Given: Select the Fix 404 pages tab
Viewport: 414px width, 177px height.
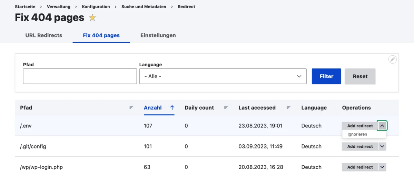Looking at the screenshot, I should tap(101, 35).
